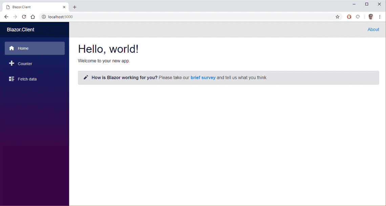The width and height of the screenshot is (386, 206).
Task: Open the browser home page icon
Action: coord(33,17)
